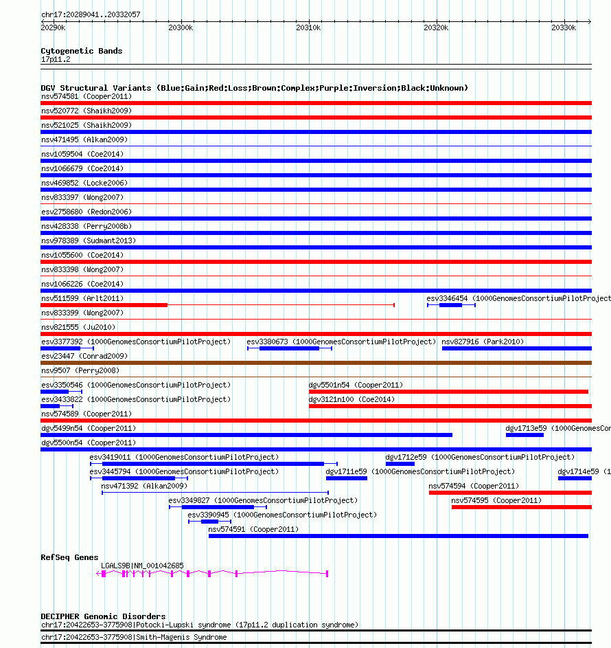The image size is (611, 648).
Task: Open nsv827916 (Park2010) label
Action: tap(483, 342)
